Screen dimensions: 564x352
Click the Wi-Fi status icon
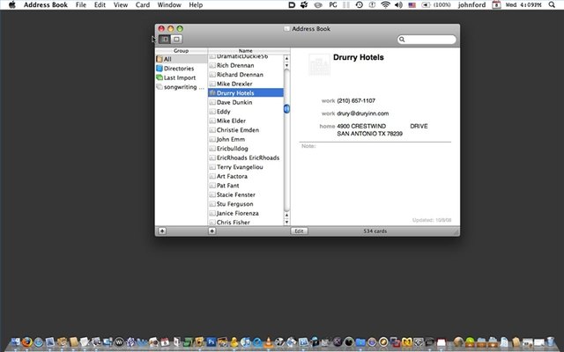point(386,4)
